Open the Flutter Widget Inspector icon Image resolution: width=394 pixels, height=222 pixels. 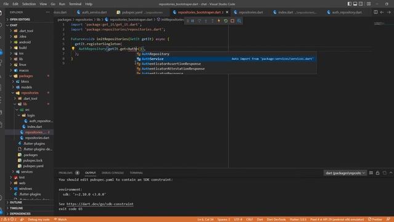[x=239, y=21]
